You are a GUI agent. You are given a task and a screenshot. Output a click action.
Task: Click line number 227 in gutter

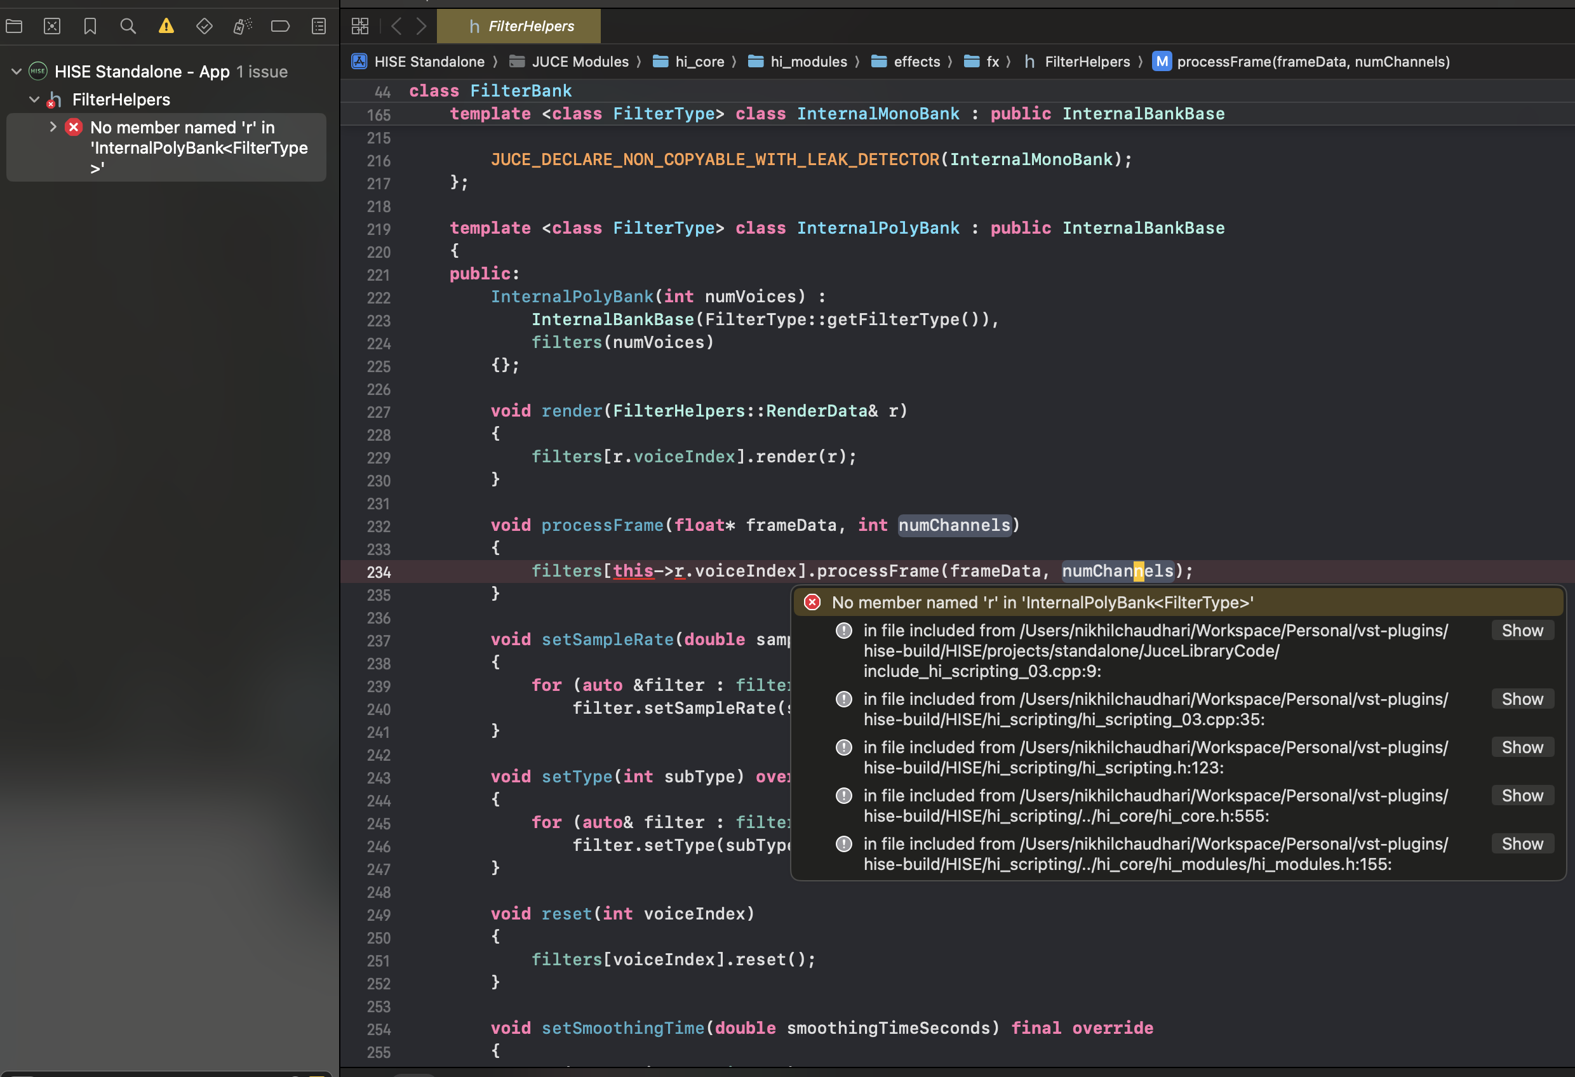pos(379,412)
